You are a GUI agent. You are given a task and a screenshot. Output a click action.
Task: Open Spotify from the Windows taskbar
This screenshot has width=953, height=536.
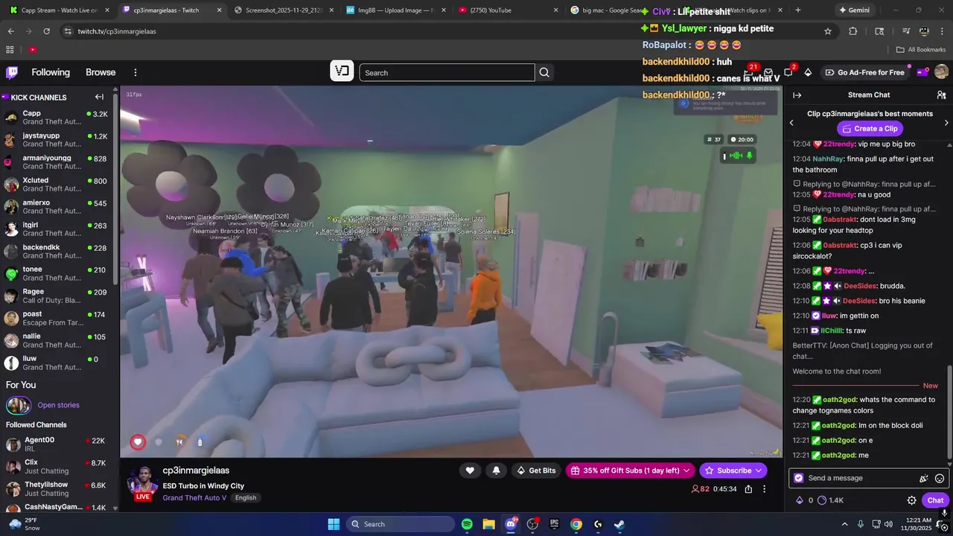[467, 524]
